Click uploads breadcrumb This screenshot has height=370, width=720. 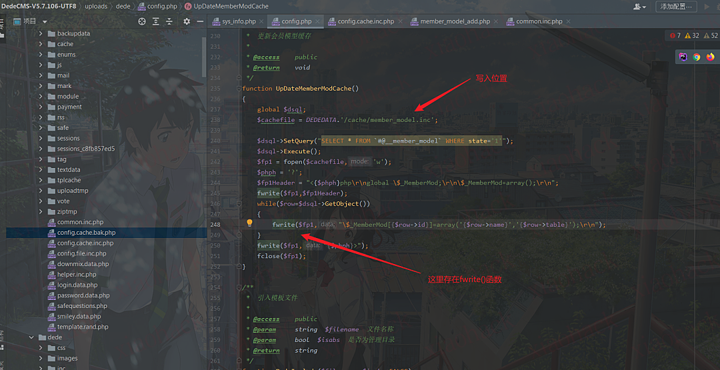tap(96, 7)
